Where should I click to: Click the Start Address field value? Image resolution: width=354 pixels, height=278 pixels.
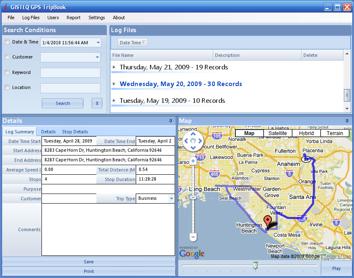pyautogui.click(x=108, y=150)
